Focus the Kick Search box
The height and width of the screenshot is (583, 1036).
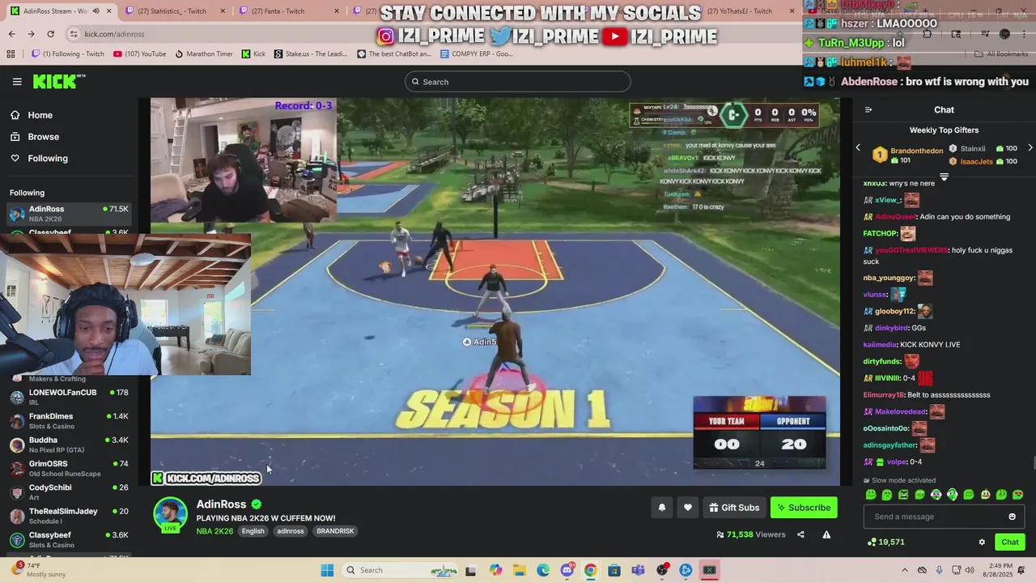[518, 82]
